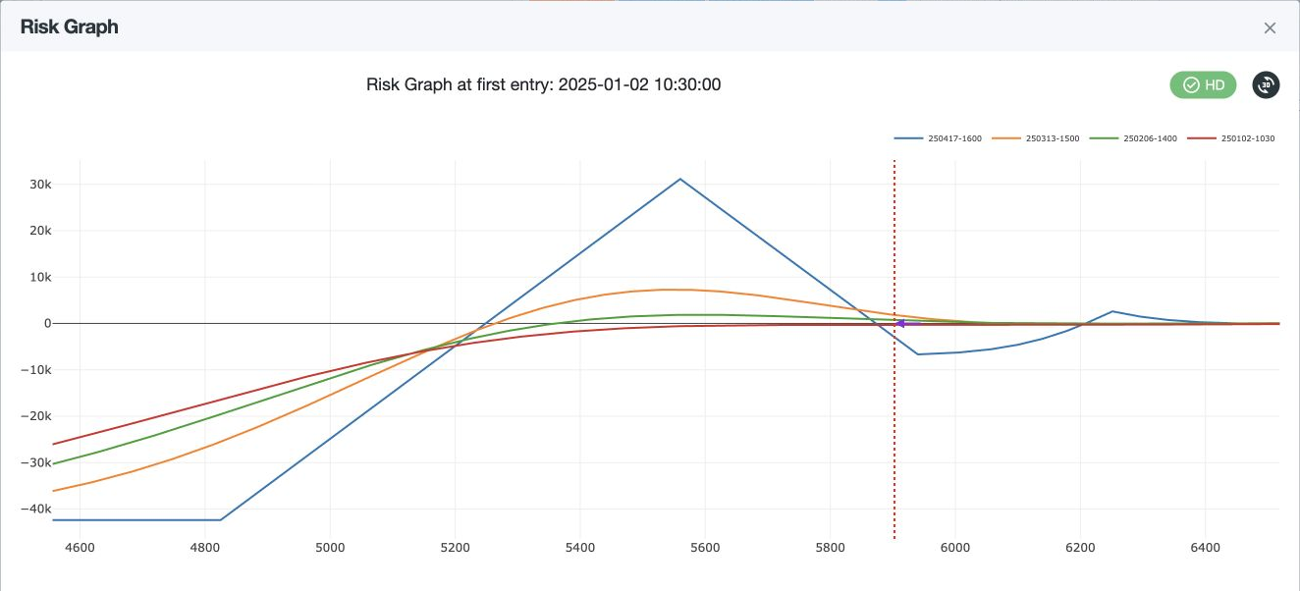Click the 20k y-axis label
1300x591 pixels.
pyautogui.click(x=40, y=231)
